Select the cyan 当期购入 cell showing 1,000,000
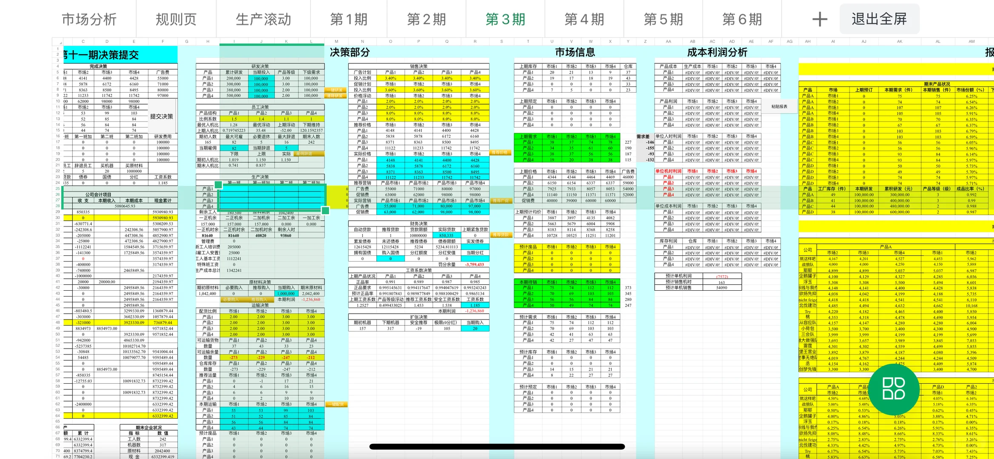 click(x=287, y=293)
